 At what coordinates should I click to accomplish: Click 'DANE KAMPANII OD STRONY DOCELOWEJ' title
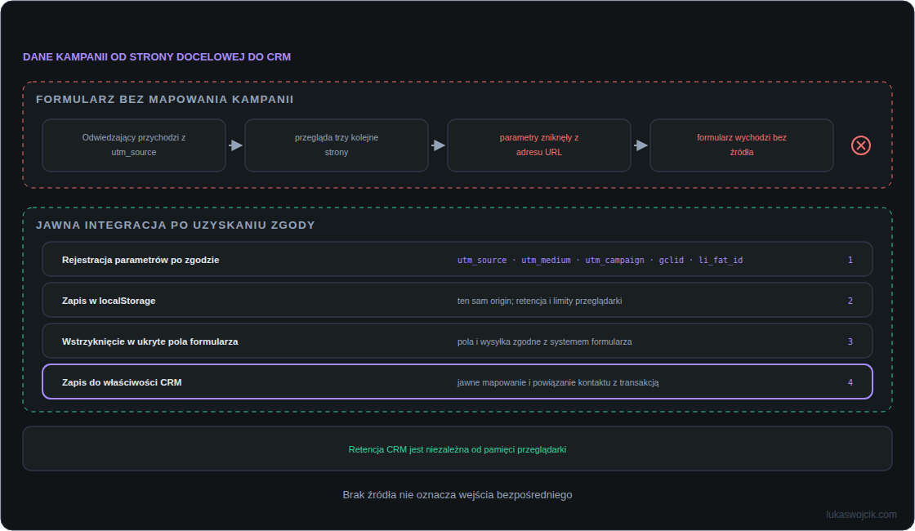click(x=157, y=57)
